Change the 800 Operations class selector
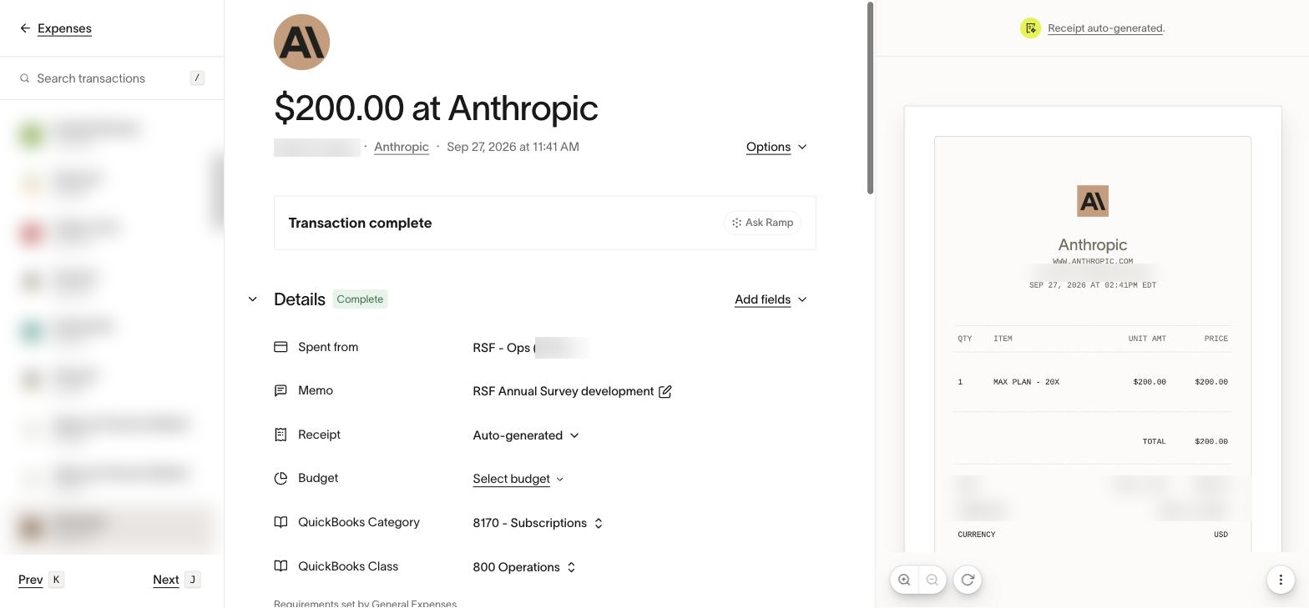Screen dimensions: 1309x608 524,567
